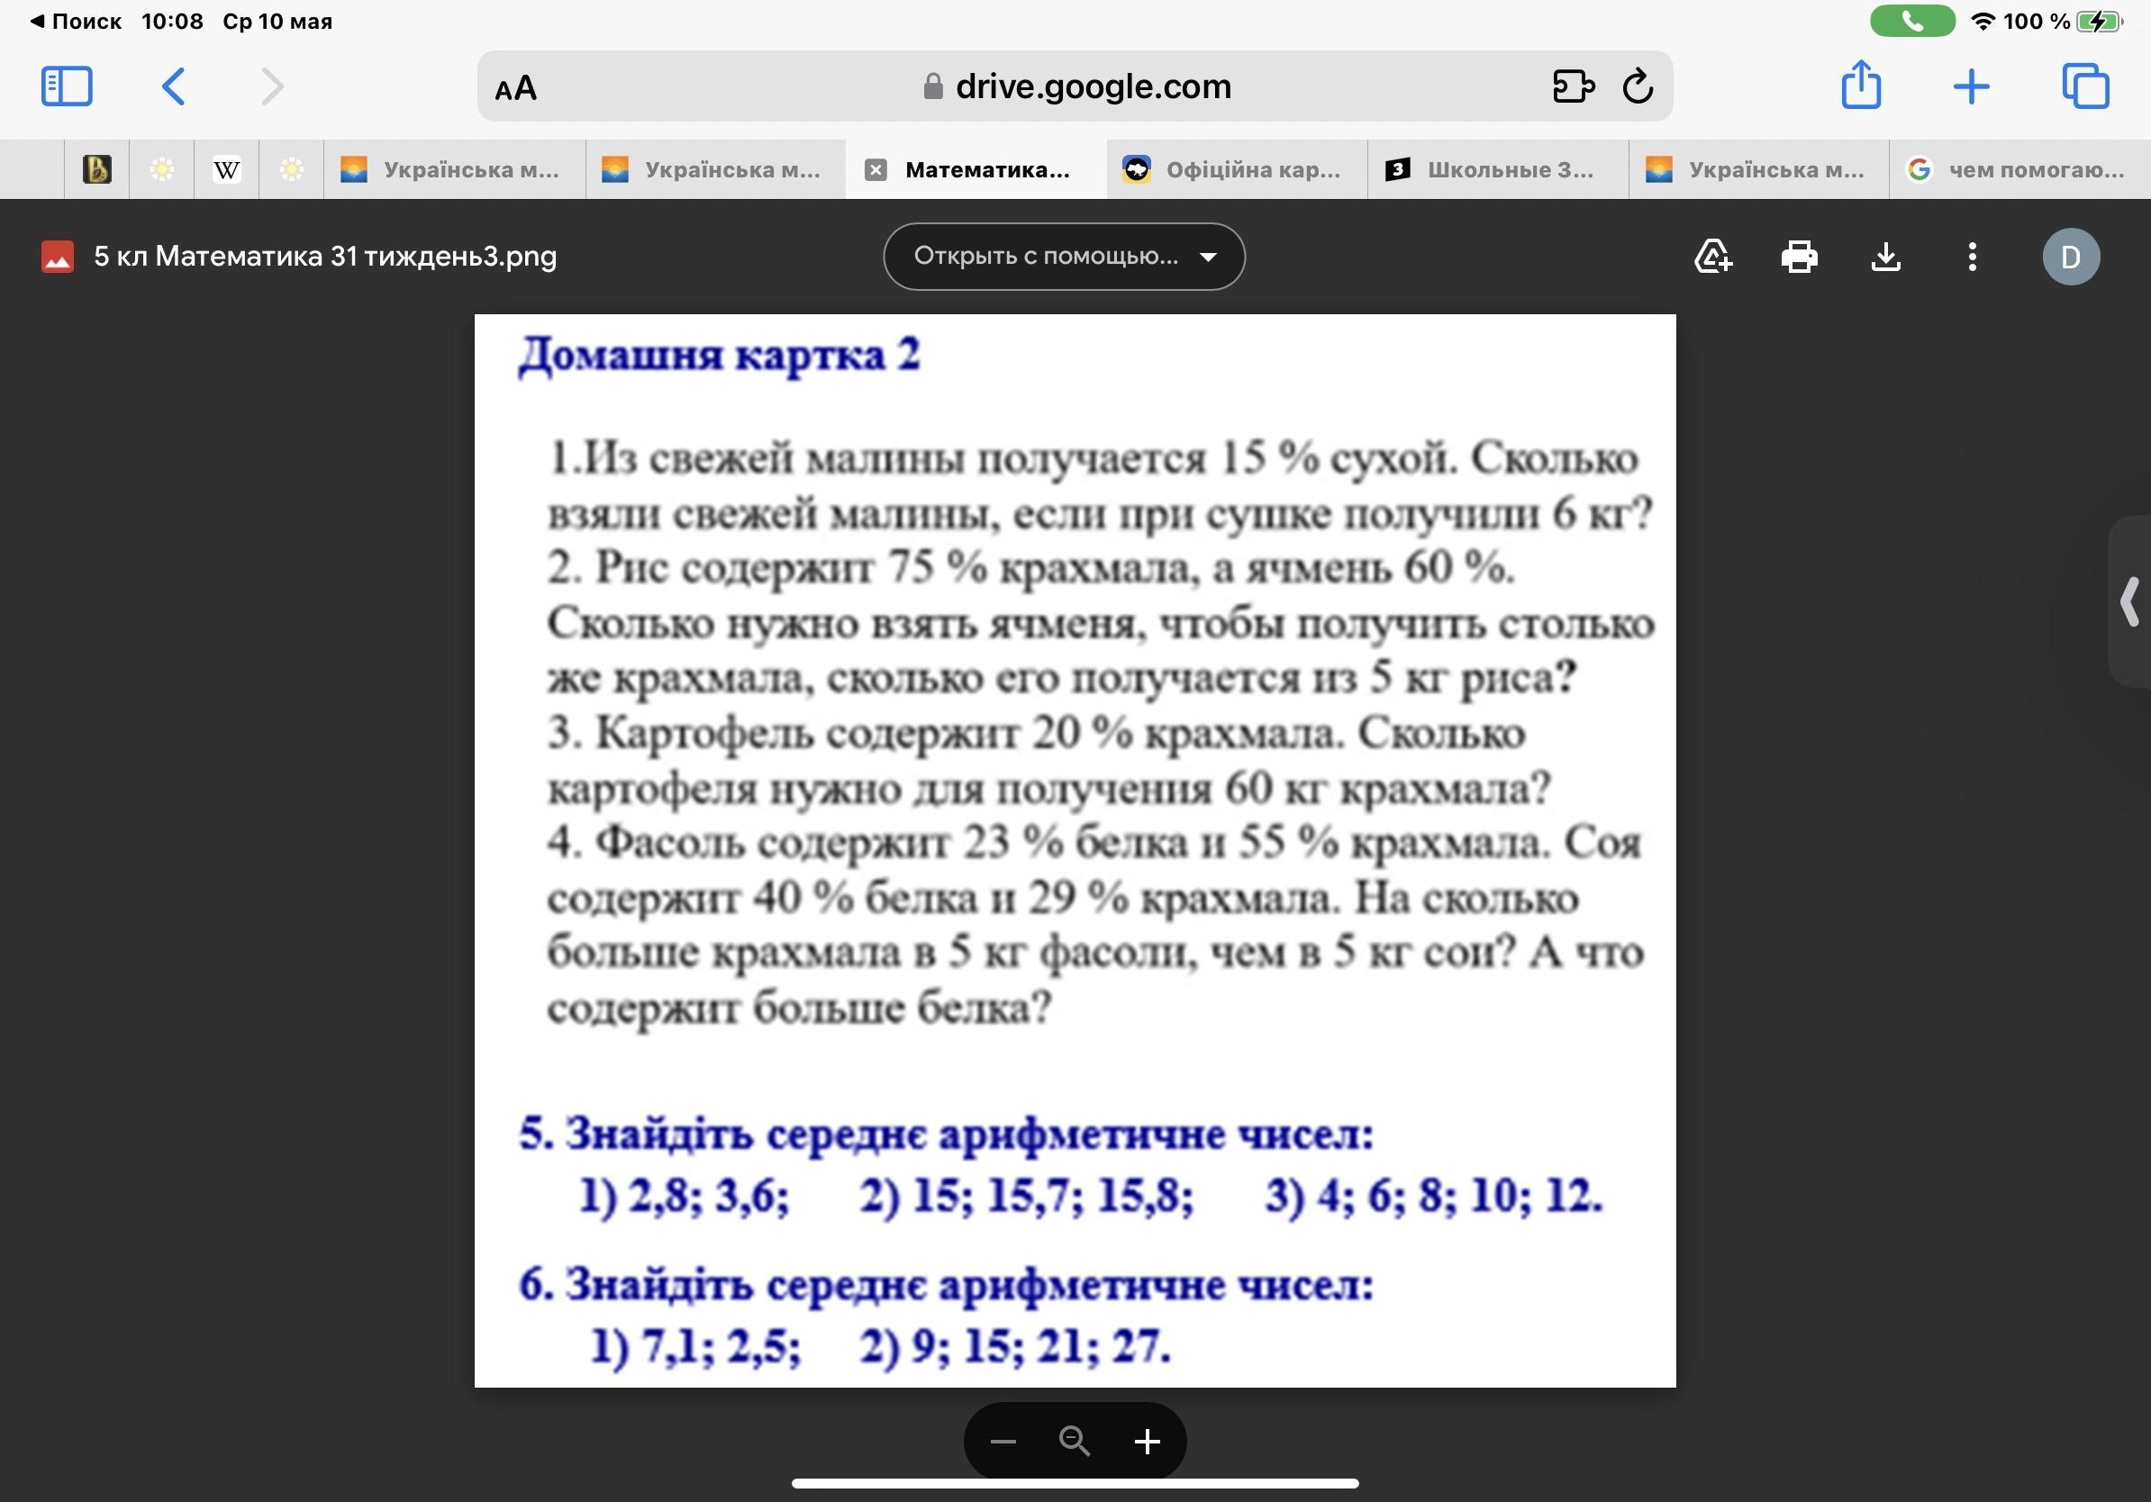Show the tab overview grid
The height and width of the screenshot is (1502, 2151).
[x=2085, y=86]
